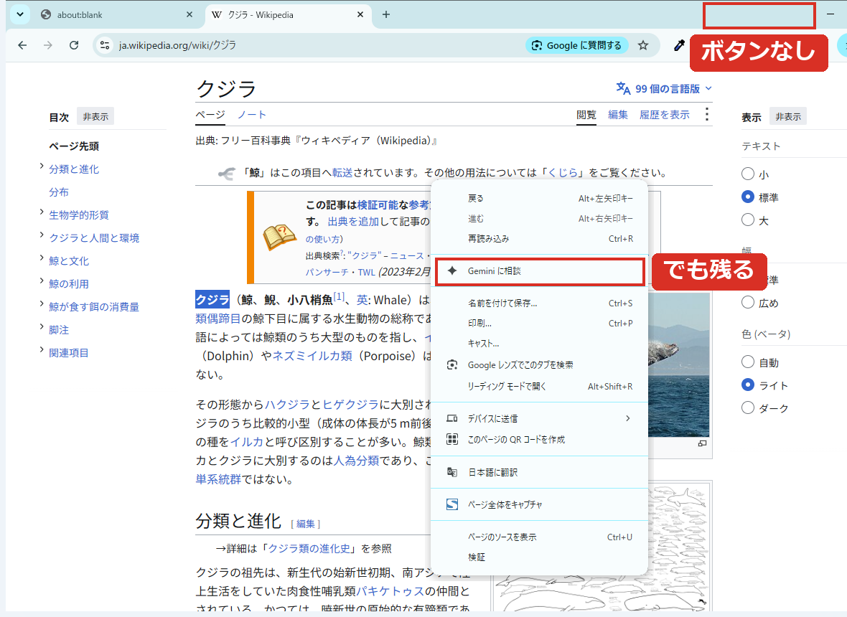Close the クジラ - Wikipedia tab
The height and width of the screenshot is (617, 847).
[x=360, y=14]
